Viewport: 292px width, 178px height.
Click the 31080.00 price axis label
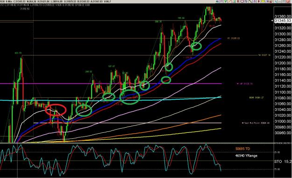[283, 98]
